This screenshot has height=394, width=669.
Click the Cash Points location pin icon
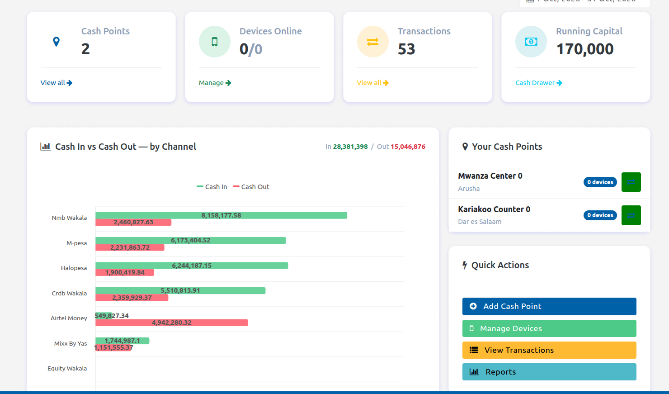point(56,42)
